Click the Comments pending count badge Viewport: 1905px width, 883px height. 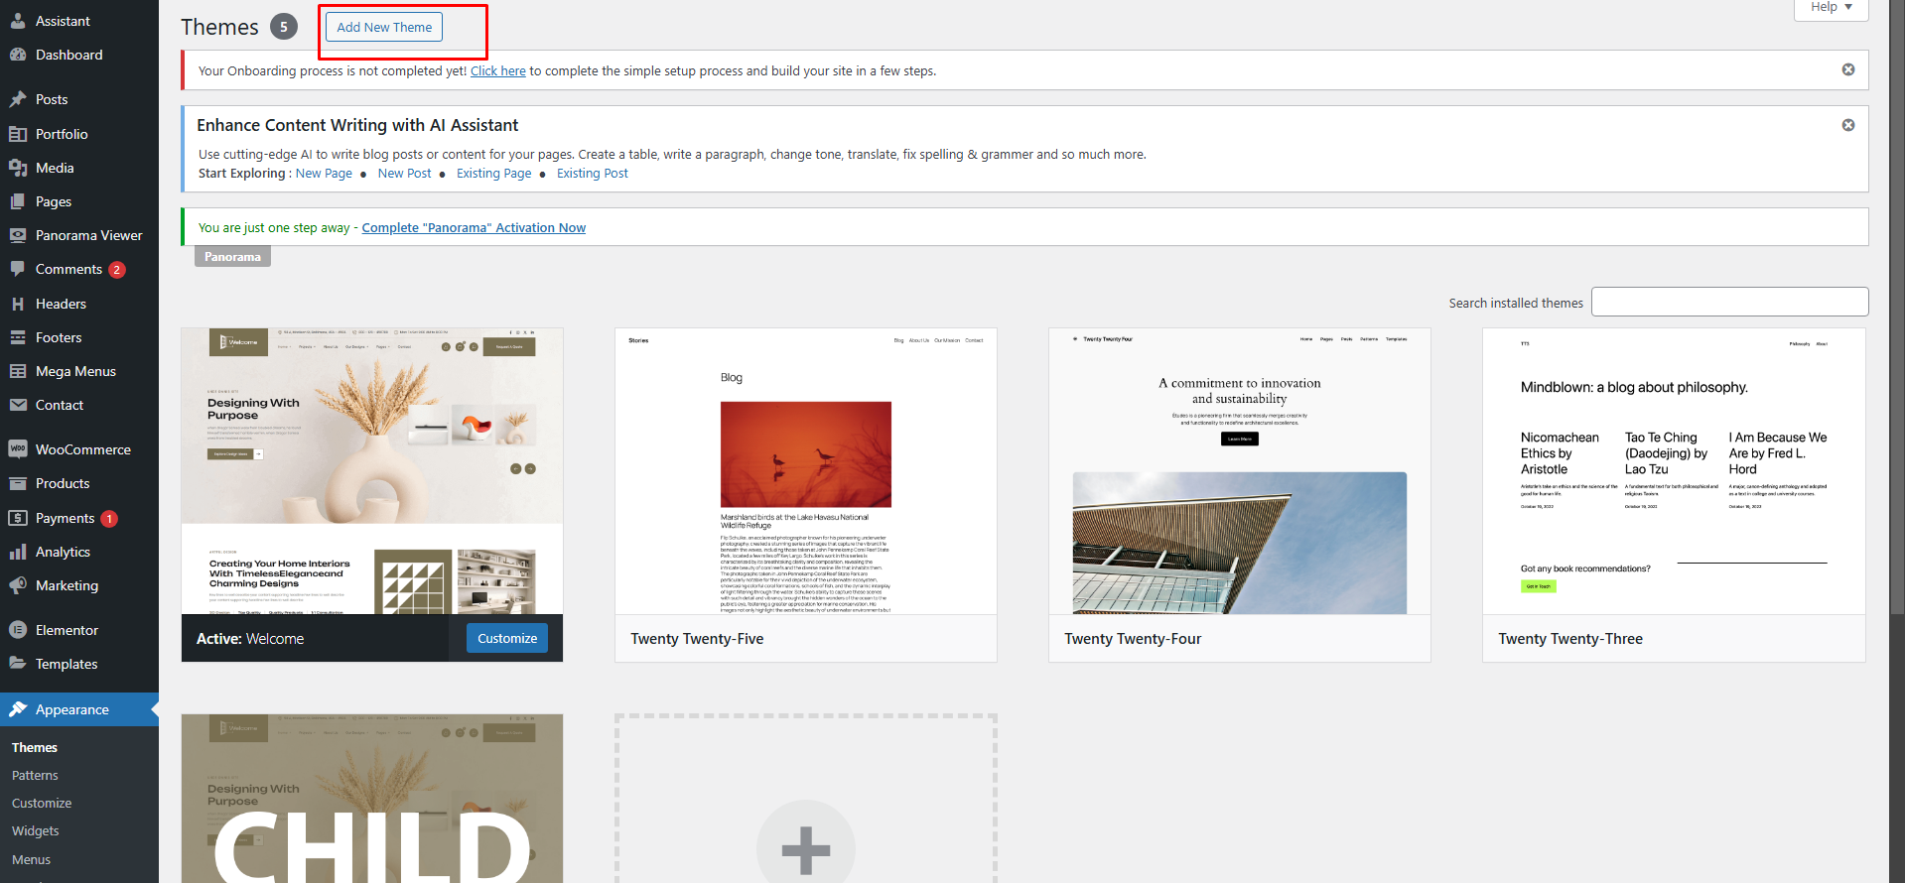coord(117,270)
